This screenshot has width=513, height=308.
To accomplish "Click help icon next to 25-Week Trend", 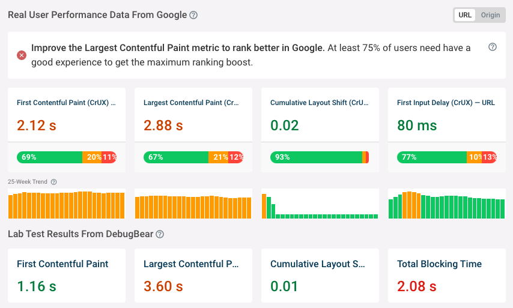I will [x=54, y=182].
